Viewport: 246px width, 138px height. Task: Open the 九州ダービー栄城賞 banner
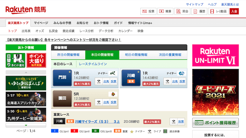tap(26, 115)
